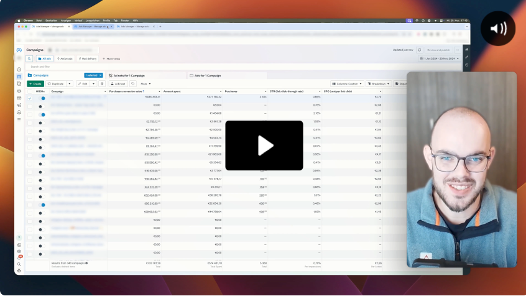
Task: Select the Had delivery view
Action: [x=88, y=58]
